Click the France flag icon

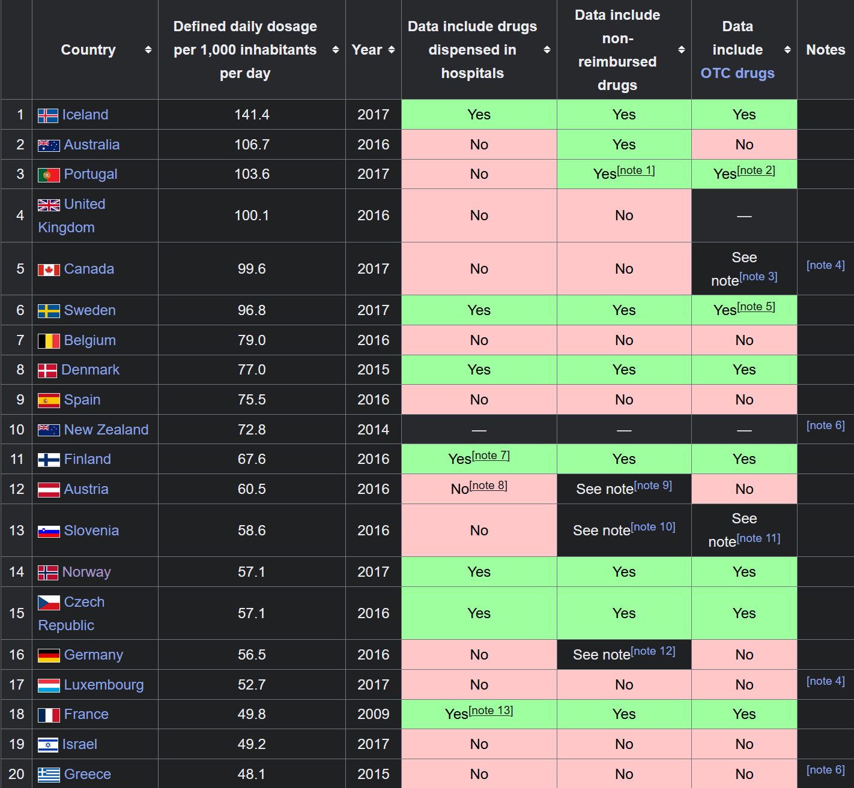tap(49, 715)
